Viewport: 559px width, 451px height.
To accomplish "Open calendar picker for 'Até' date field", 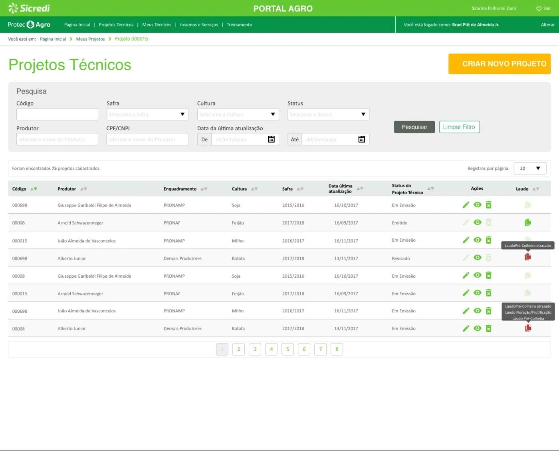I will click(x=362, y=139).
